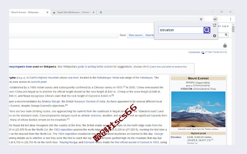Click the page vertical scrollbar thumb
Viewport: 247px width, 154px height.
(x=233, y=29)
